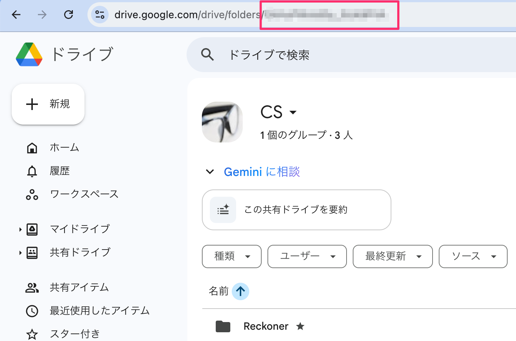Open ワークスペース from the sidebar
The width and height of the screenshot is (516, 341).
pyautogui.click(x=32, y=194)
